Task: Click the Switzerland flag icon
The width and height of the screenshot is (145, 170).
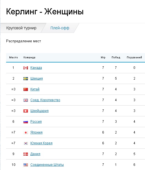Action: pos(26,111)
